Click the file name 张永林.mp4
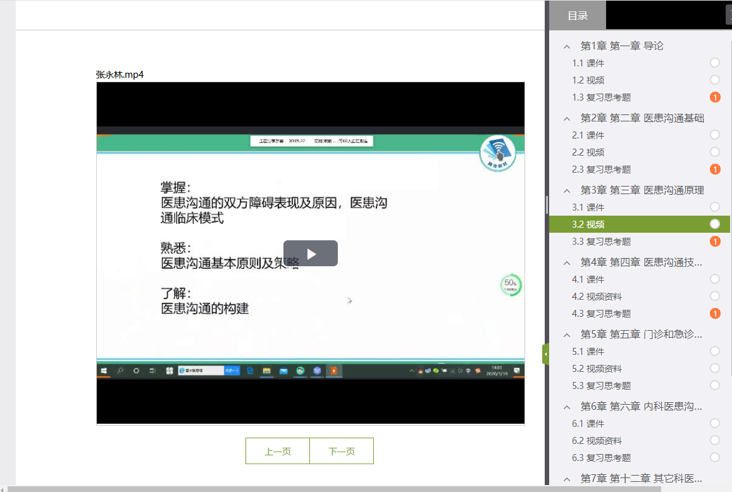 coord(120,75)
